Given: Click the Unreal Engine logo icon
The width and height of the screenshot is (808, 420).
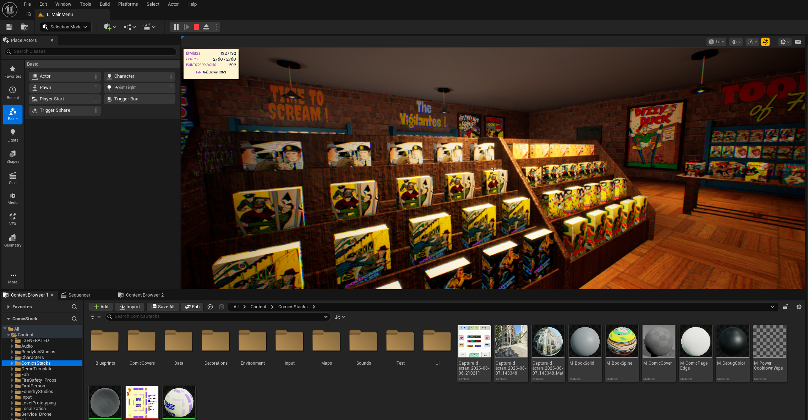Looking at the screenshot, I should tap(10, 10).
